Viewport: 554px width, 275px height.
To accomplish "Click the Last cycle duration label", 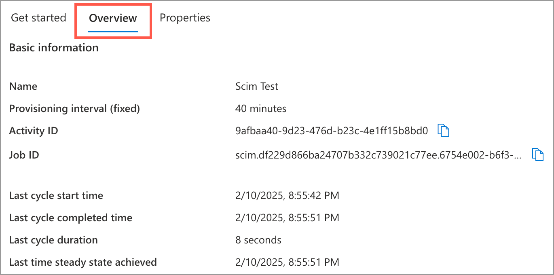I will (53, 240).
